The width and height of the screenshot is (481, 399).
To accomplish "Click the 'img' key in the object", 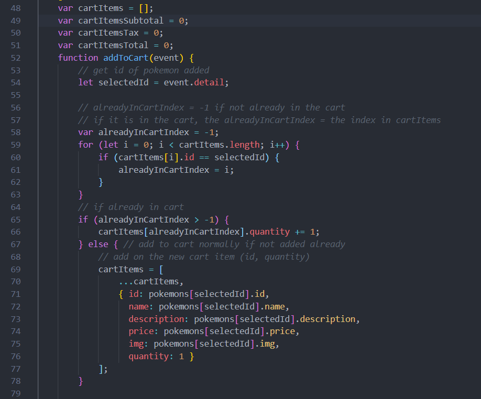I will (136, 343).
